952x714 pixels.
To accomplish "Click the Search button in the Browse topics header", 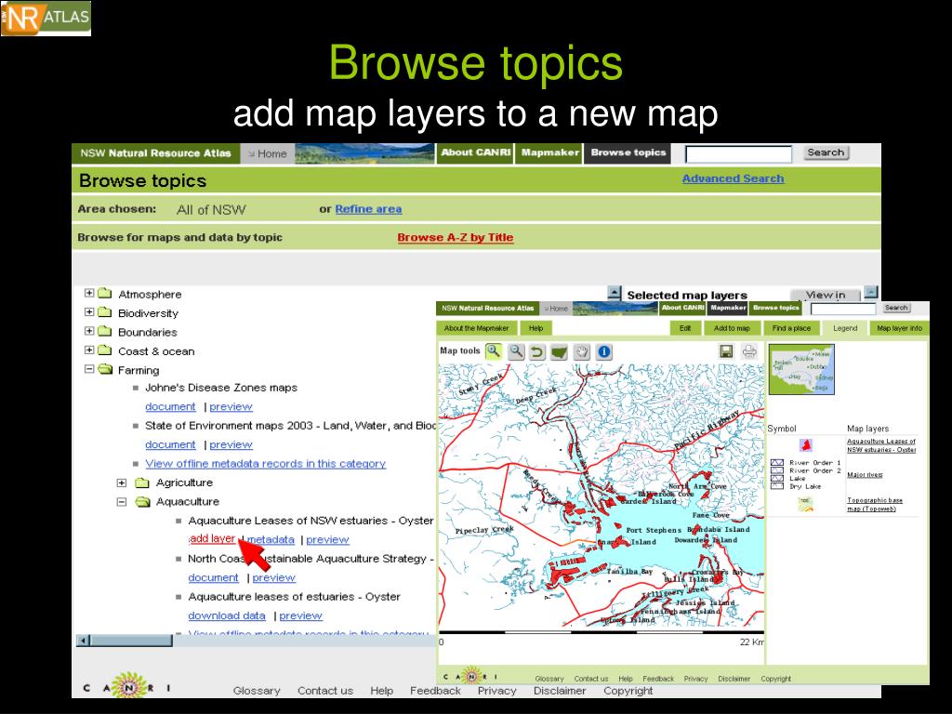I will click(826, 153).
